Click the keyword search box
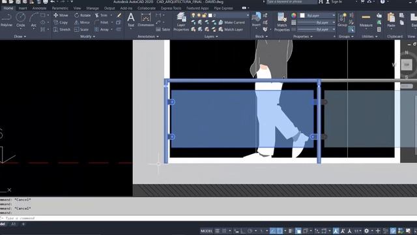417x235 pixels. [292, 2]
